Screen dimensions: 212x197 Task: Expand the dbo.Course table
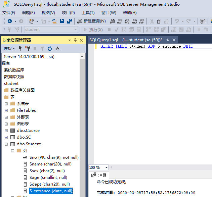coord(6,131)
